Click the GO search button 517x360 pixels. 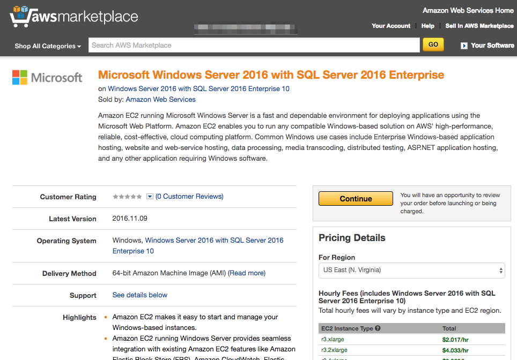(x=433, y=44)
